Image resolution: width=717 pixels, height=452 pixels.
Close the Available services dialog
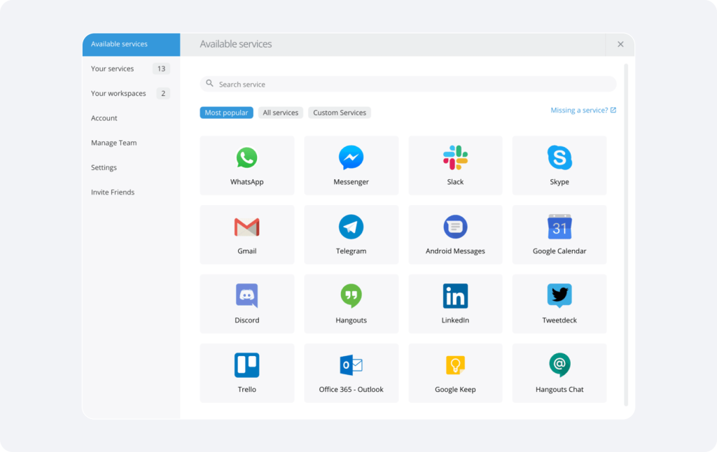620,44
